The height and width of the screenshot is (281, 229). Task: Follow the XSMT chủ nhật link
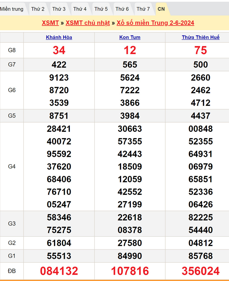[x=88, y=23]
